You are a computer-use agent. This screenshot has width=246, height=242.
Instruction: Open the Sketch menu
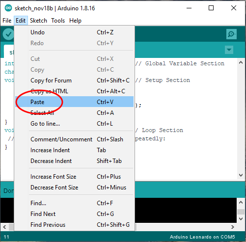[x=38, y=21]
